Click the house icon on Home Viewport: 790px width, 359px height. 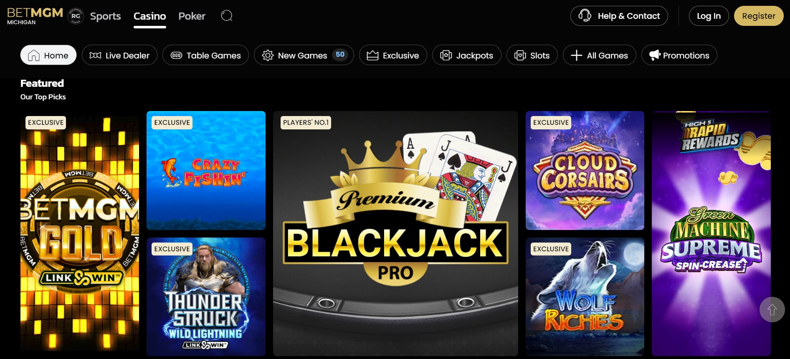click(33, 56)
